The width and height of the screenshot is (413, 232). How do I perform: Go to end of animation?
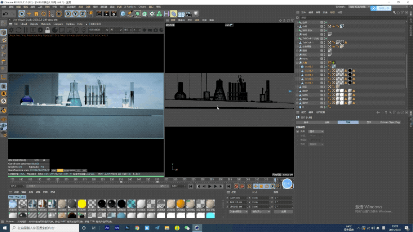pos(229,186)
